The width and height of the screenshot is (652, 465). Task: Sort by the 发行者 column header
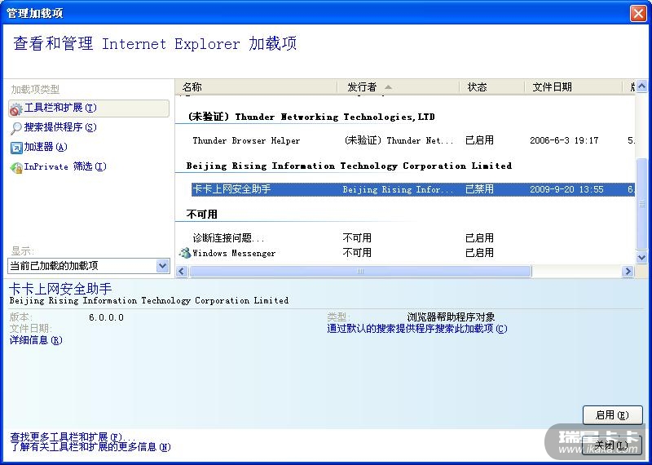(x=399, y=86)
